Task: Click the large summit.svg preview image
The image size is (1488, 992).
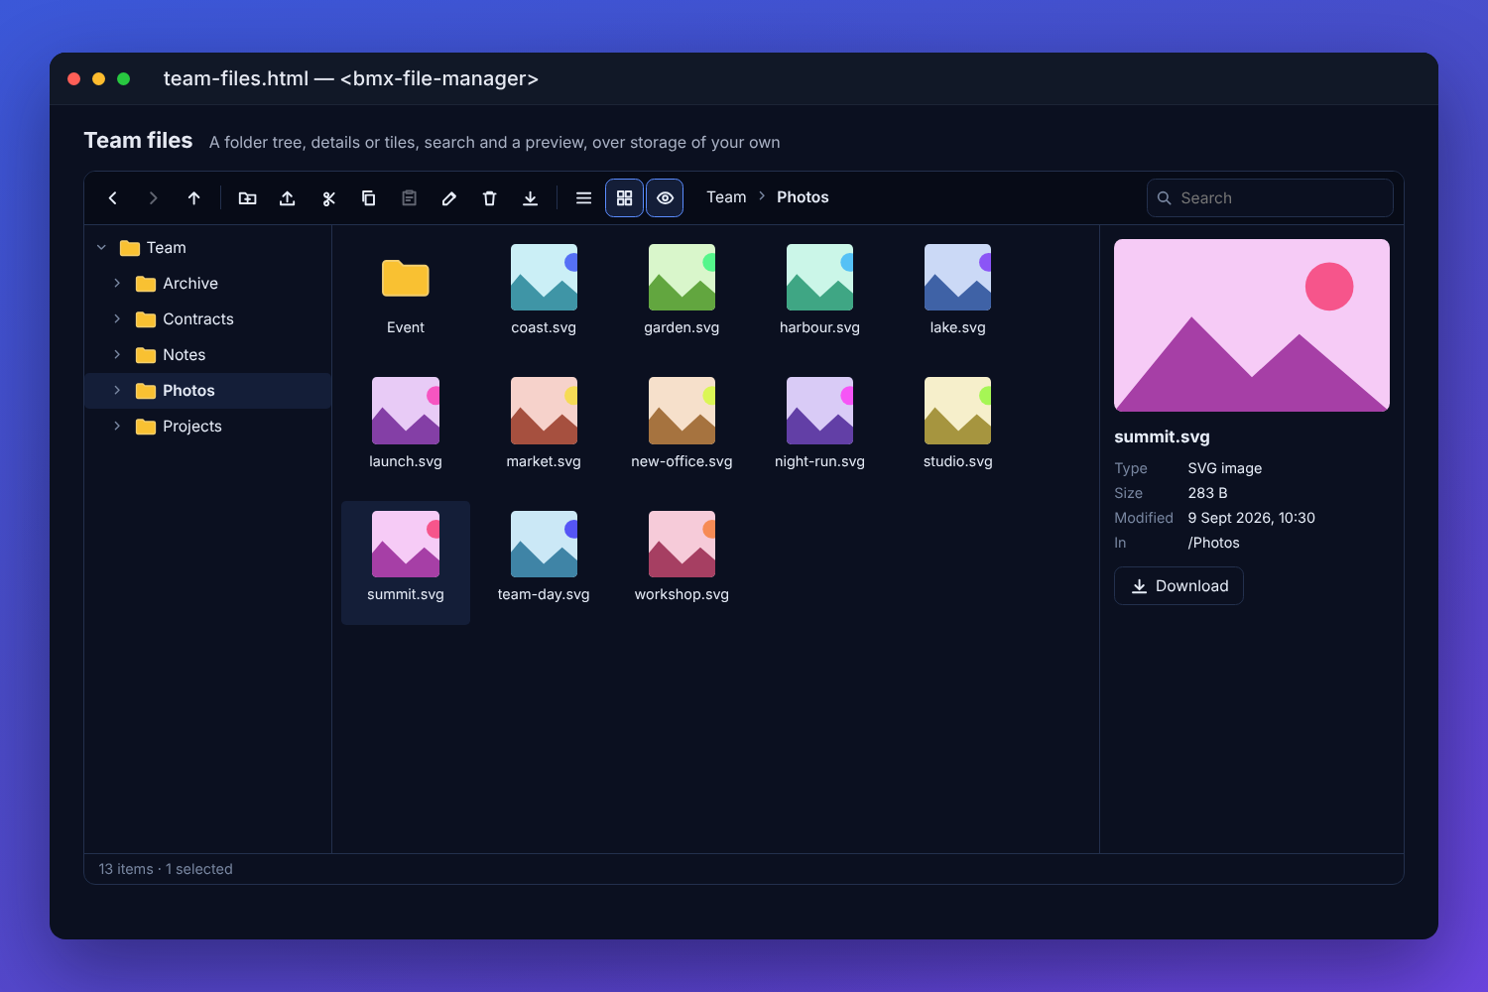Action: click(1252, 325)
